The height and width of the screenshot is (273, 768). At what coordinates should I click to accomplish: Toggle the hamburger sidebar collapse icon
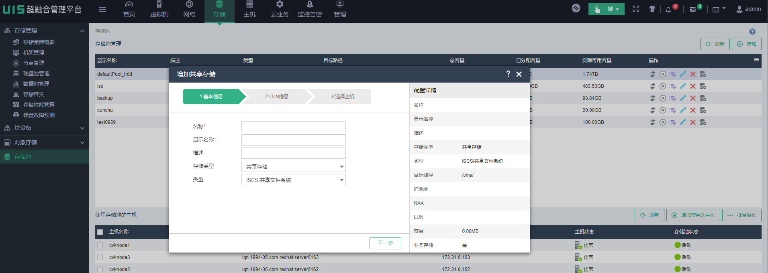tap(102, 9)
